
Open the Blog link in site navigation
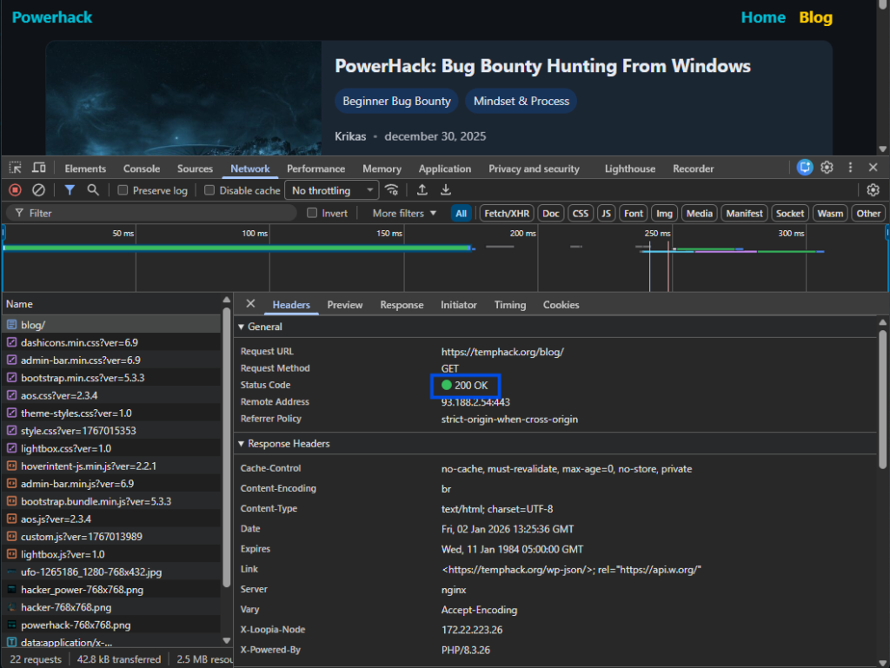coord(815,17)
